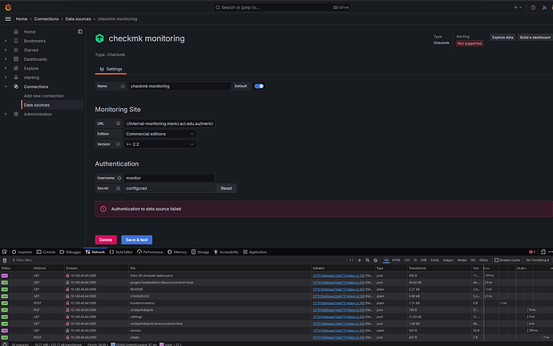The image size is (553, 346).
Task: Expand the Bookmarks sidebar section
Action: (6, 41)
